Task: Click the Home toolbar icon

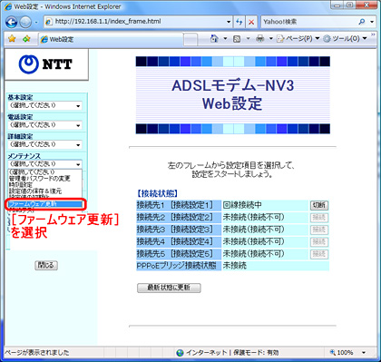Action: tap(214, 39)
